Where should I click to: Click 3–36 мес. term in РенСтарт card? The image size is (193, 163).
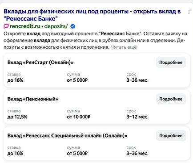coord(137,80)
